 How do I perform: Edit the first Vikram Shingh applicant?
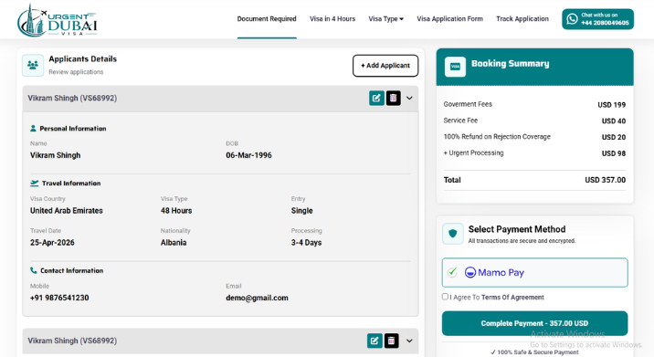pos(376,98)
